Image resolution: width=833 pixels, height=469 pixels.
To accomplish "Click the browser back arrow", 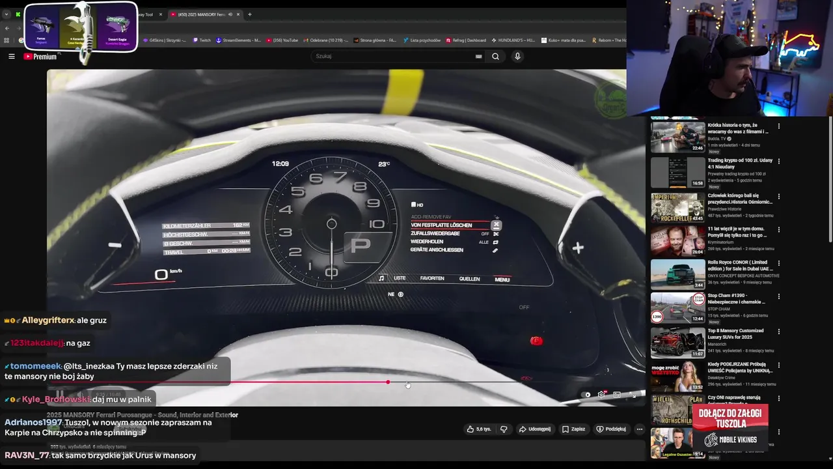I will 7,28.
